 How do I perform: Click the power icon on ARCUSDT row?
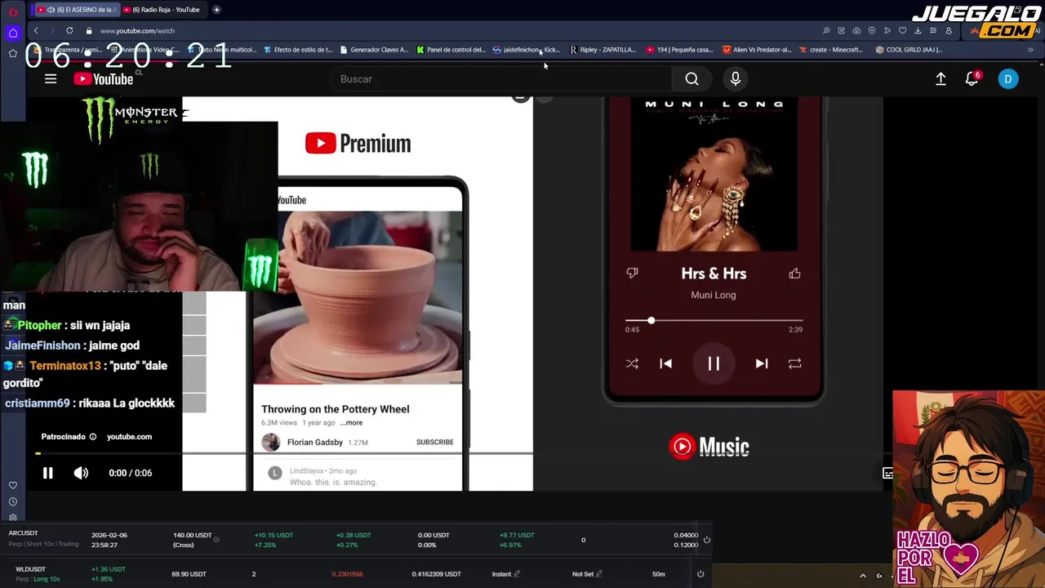pos(707,540)
